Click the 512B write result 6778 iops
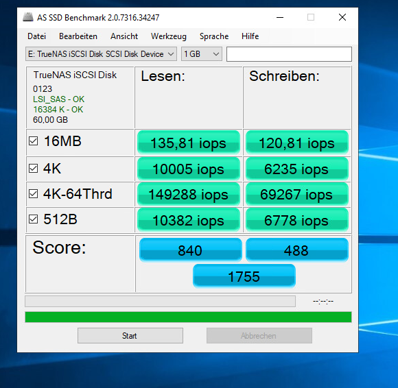 (x=296, y=220)
